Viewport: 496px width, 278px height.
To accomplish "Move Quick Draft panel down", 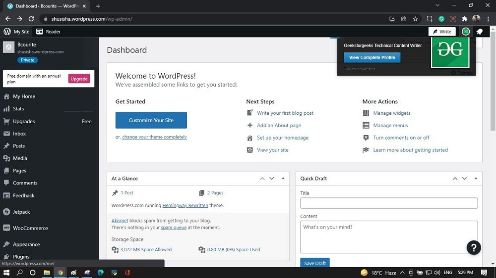I will [x=464, y=179].
